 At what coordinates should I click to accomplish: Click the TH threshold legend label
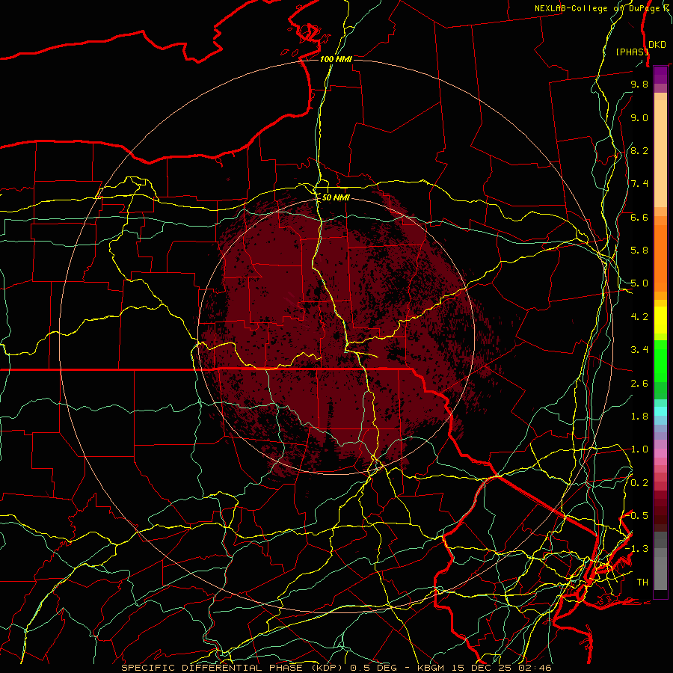coord(642,583)
